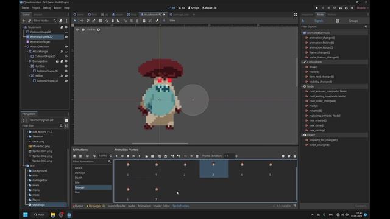Paste an animation frame

[x=165, y=156]
